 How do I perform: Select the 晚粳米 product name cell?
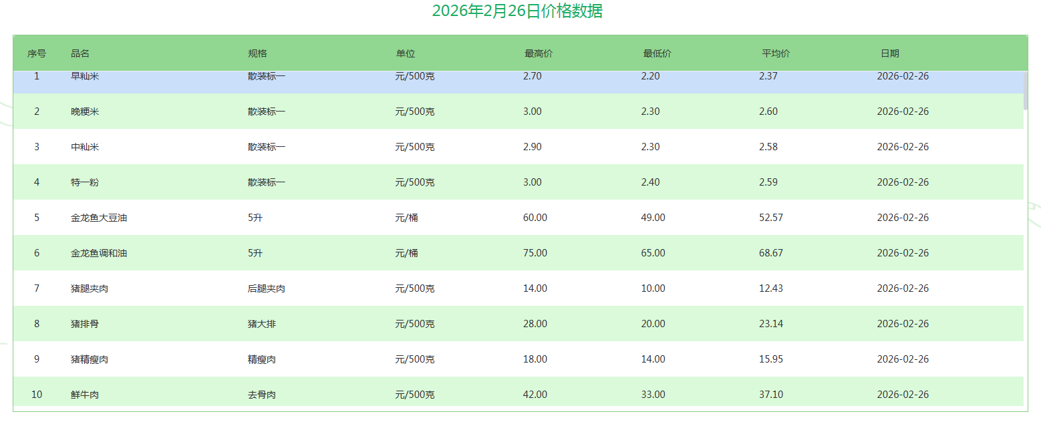[85, 112]
